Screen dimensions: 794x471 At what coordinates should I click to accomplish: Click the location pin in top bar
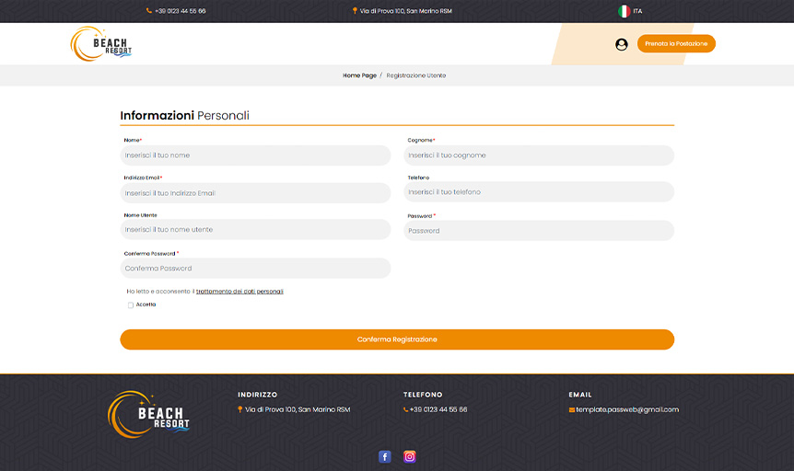(x=355, y=11)
